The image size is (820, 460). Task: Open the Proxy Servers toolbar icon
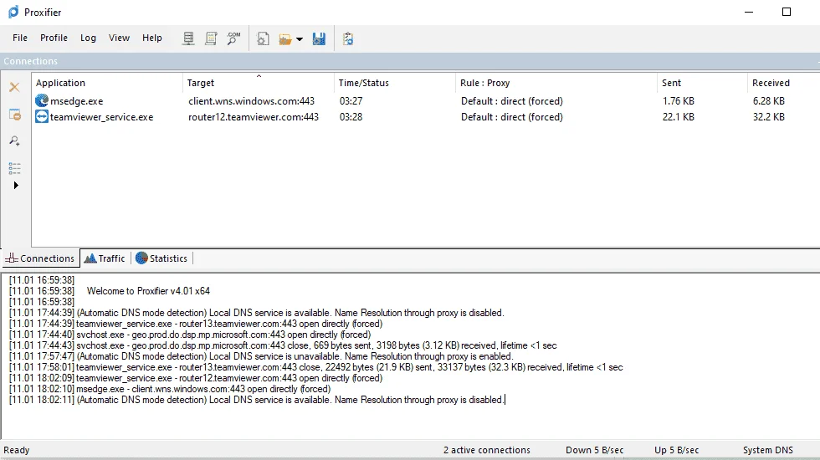[x=188, y=38]
